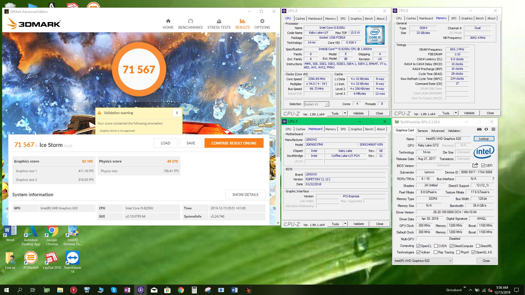Screen dimensions: 525x295
Task: Click the clock and date in taskbar
Action: click(502, 290)
